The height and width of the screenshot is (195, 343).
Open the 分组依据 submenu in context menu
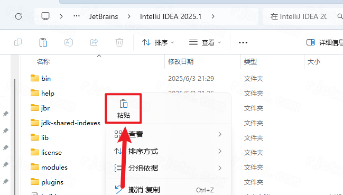click(168, 168)
